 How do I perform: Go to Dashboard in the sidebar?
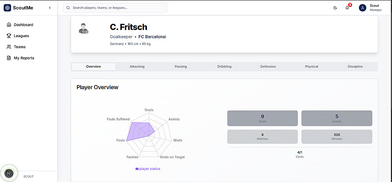(x=23, y=25)
